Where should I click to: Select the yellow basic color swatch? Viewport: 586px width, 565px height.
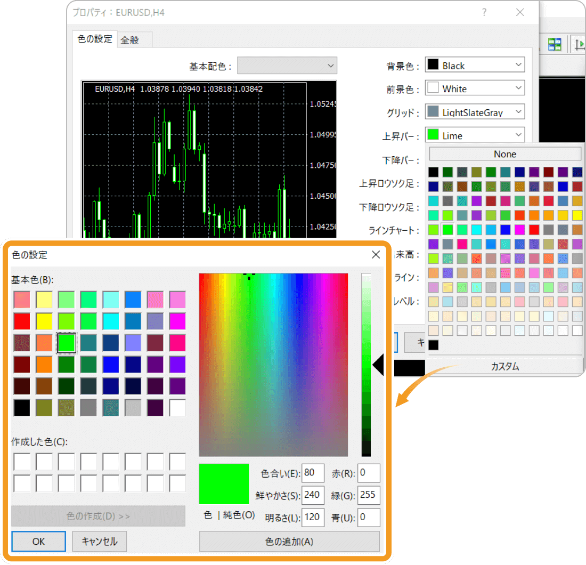tap(44, 321)
